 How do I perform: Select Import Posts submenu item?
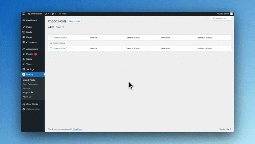pyautogui.click(x=29, y=80)
